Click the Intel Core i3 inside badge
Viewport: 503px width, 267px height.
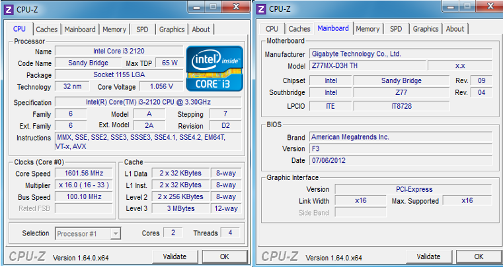pyautogui.click(x=215, y=69)
